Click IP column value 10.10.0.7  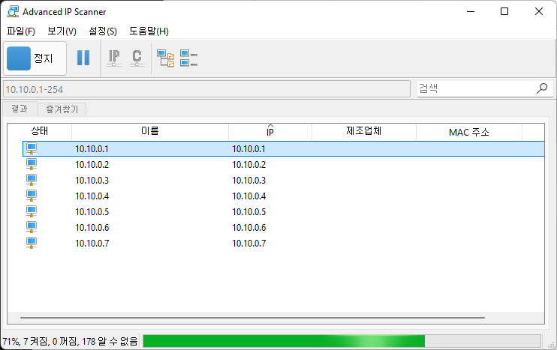(x=248, y=244)
